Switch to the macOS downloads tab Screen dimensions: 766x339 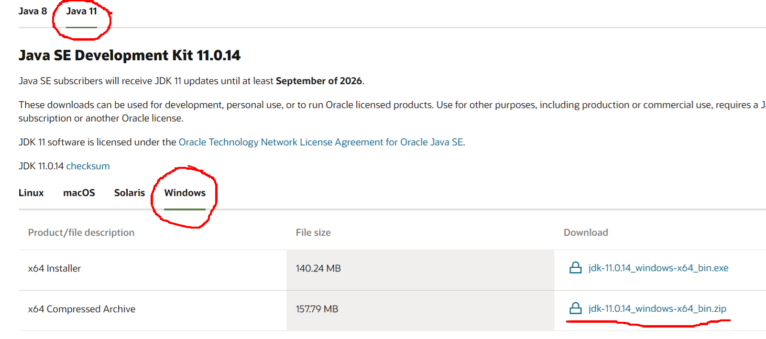coord(79,193)
